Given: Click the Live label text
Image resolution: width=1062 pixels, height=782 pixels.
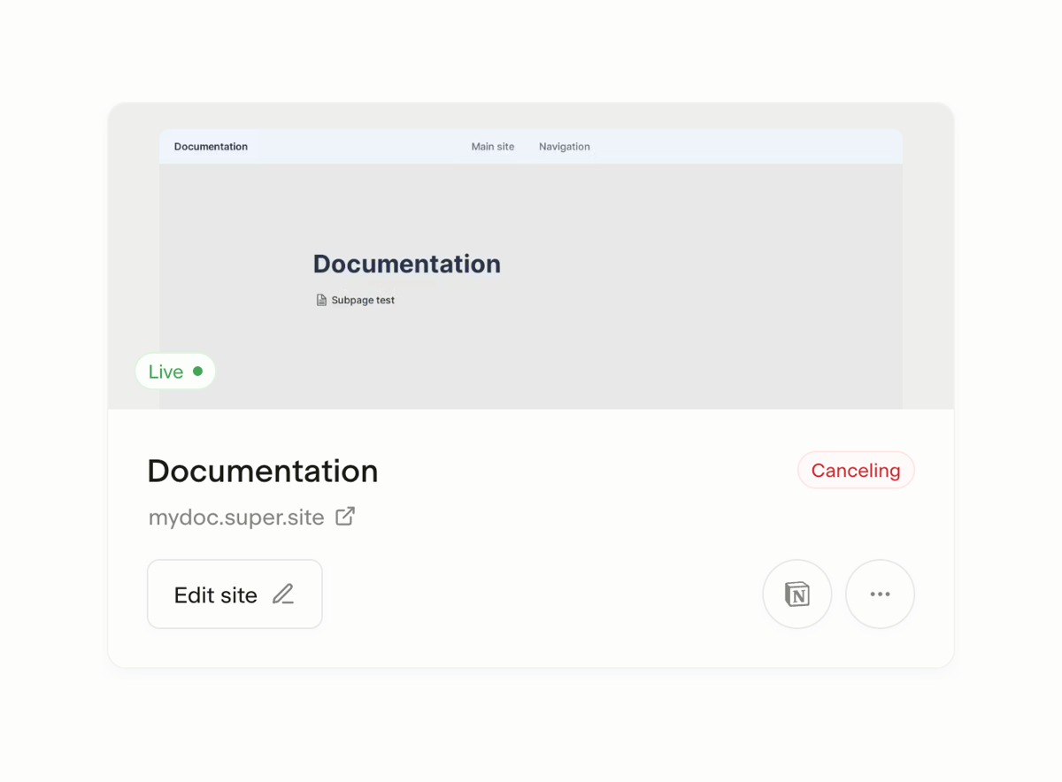Looking at the screenshot, I should [165, 371].
